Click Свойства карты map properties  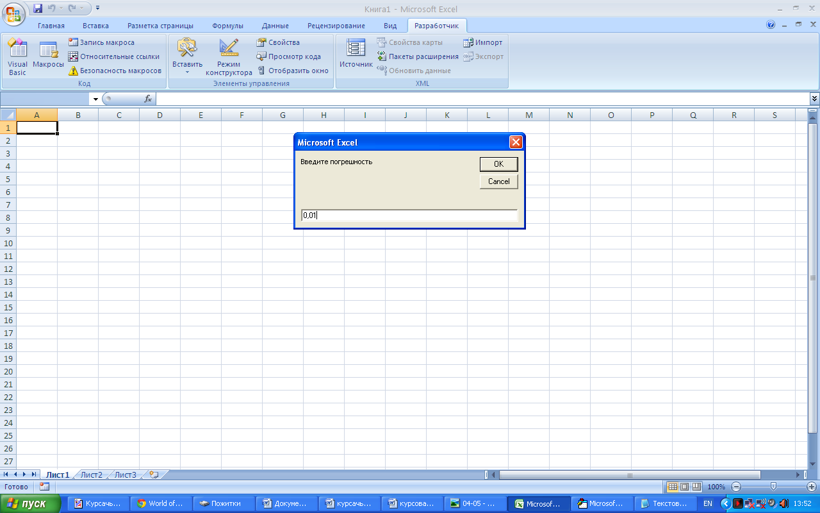point(409,42)
